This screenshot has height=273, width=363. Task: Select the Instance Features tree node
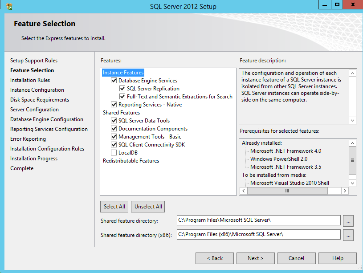tap(123, 73)
